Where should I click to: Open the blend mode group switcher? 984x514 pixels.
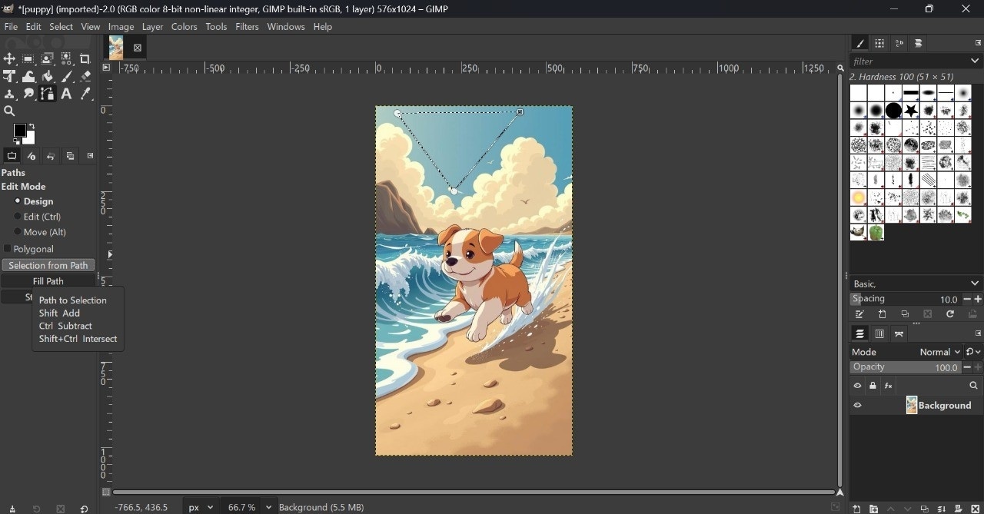(x=972, y=352)
